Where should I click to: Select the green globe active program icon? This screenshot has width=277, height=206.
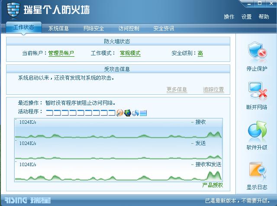point(128,113)
